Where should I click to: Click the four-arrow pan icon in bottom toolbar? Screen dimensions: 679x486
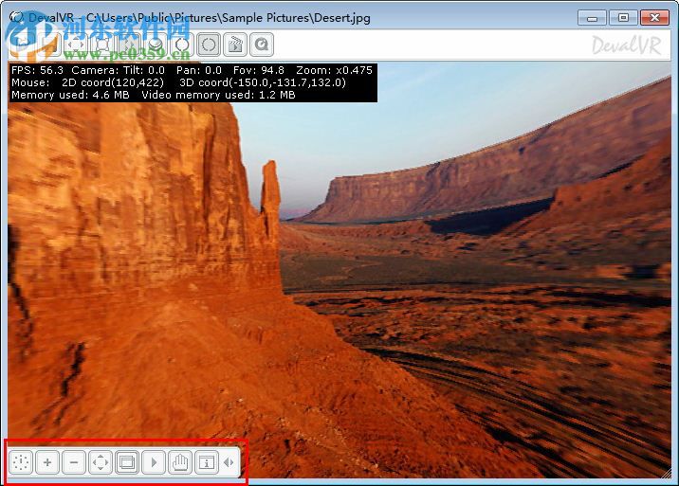101,462
